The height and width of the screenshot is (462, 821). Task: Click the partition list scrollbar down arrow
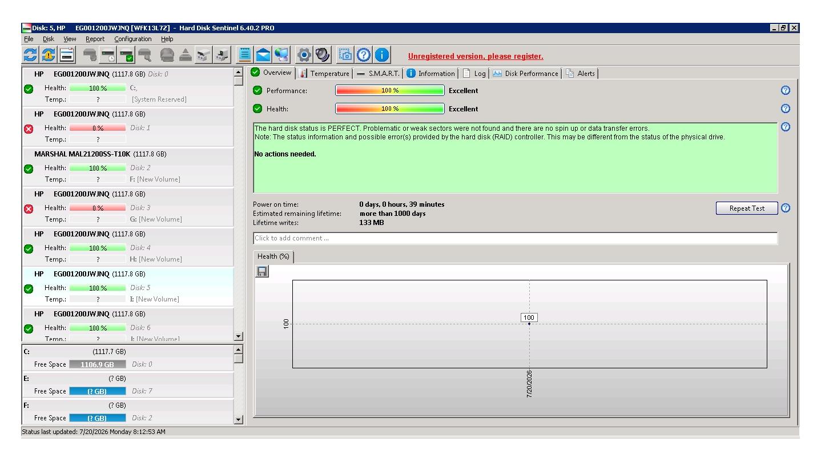click(239, 420)
